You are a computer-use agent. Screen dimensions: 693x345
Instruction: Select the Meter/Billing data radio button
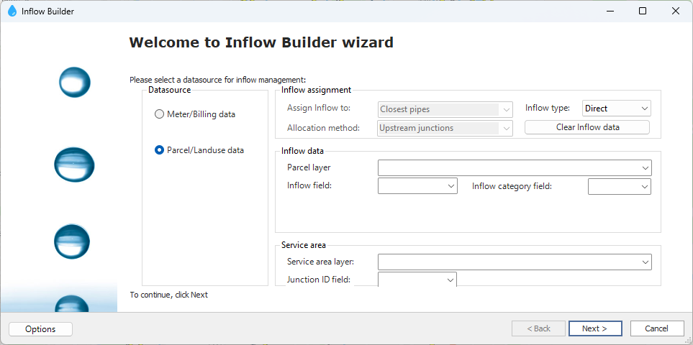[x=159, y=114]
